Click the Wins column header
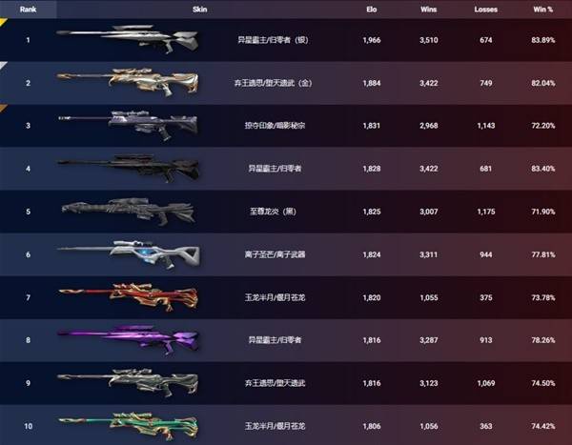 429,10
